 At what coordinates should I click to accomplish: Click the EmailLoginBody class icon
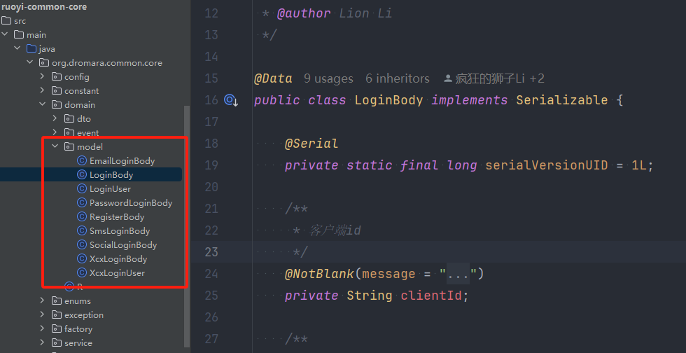(82, 161)
